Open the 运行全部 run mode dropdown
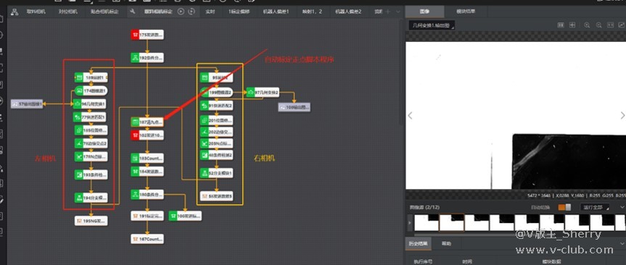 coord(596,207)
